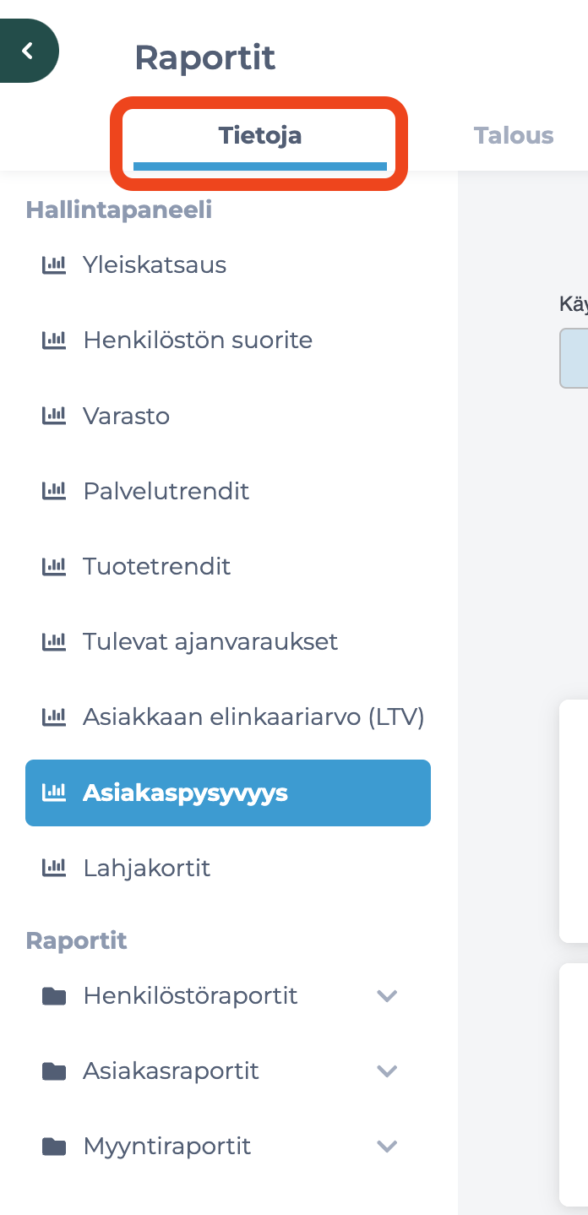Expand the Myyntiraportit chevron

pos(387,1147)
